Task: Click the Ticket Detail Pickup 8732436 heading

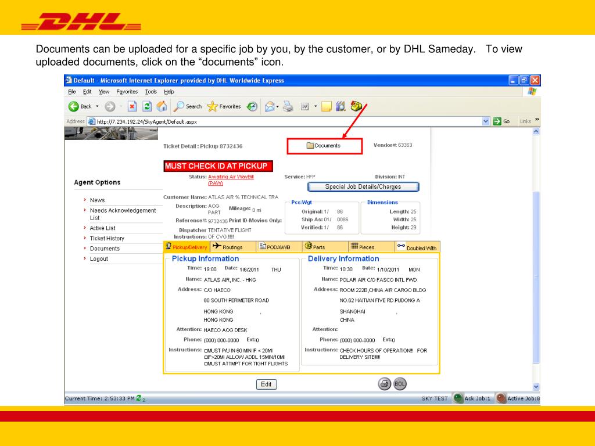Action: tap(203, 146)
